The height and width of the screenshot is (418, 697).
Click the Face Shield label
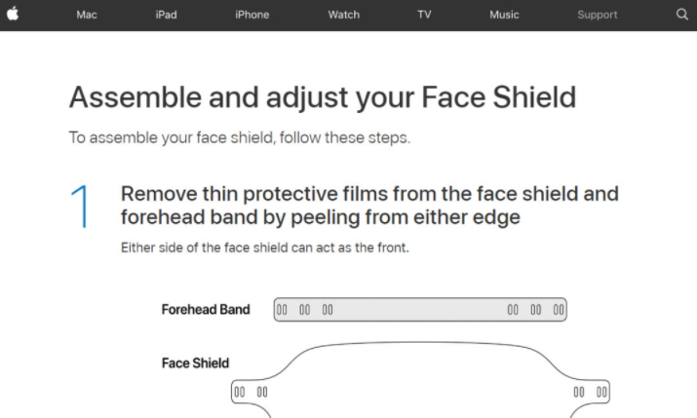click(195, 362)
